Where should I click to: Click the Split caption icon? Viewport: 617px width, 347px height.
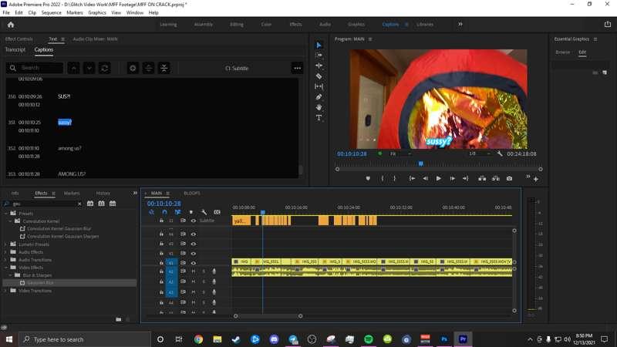148,68
